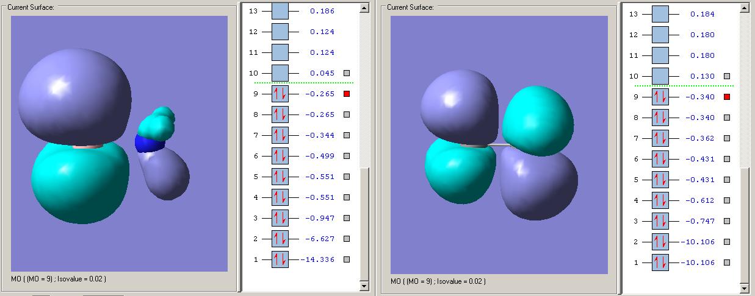Select occupied orbital 9 box in left panel
755x296 pixels.
[x=280, y=94]
